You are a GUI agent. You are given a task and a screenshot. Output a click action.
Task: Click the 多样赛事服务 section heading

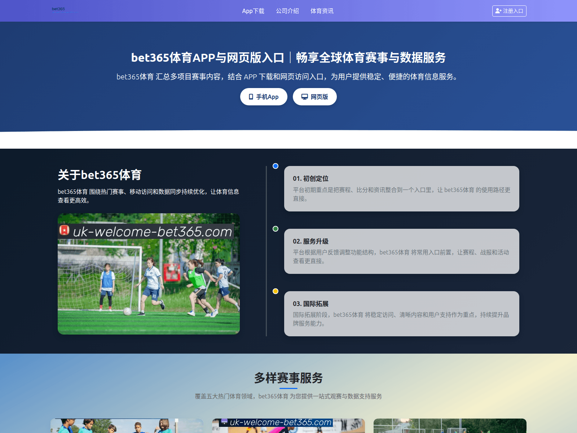pos(288,378)
